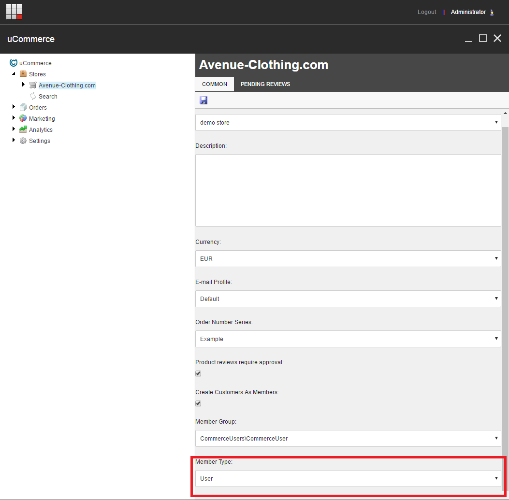The image size is (509, 500).
Task: Click the Search tag icon
Action: pyautogui.click(x=33, y=96)
